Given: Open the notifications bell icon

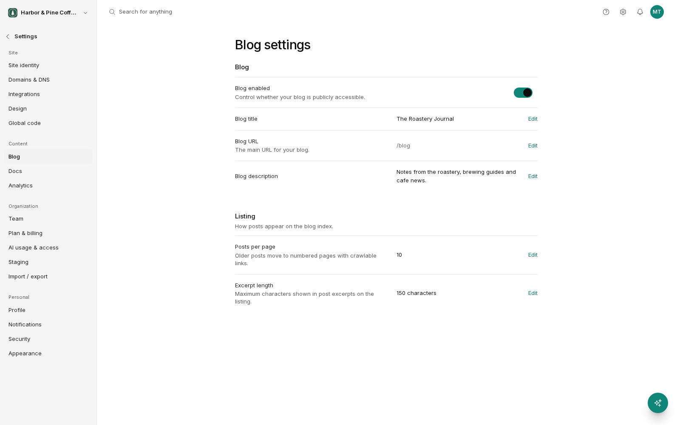Looking at the screenshot, I should click(x=640, y=12).
